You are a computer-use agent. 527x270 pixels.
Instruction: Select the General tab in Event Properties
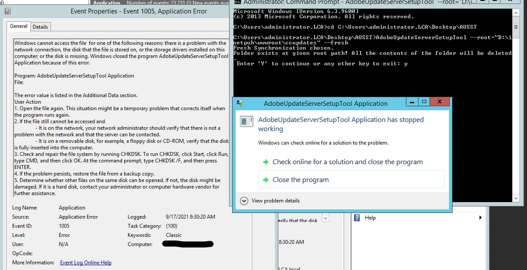click(19, 26)
